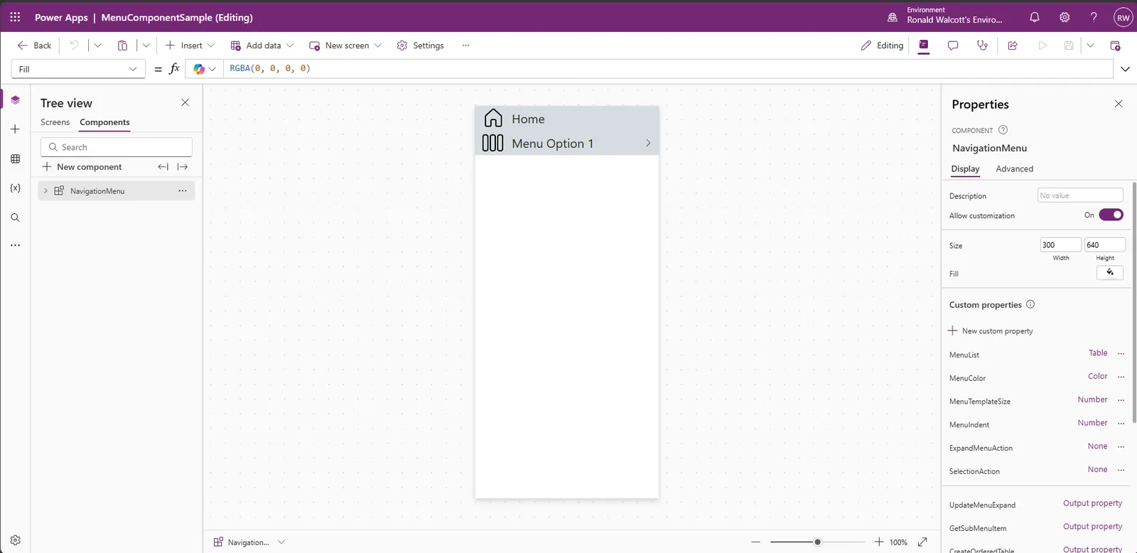Click the Width size input field
The height and width of the screenshot is (553, 1137).
1061,245
